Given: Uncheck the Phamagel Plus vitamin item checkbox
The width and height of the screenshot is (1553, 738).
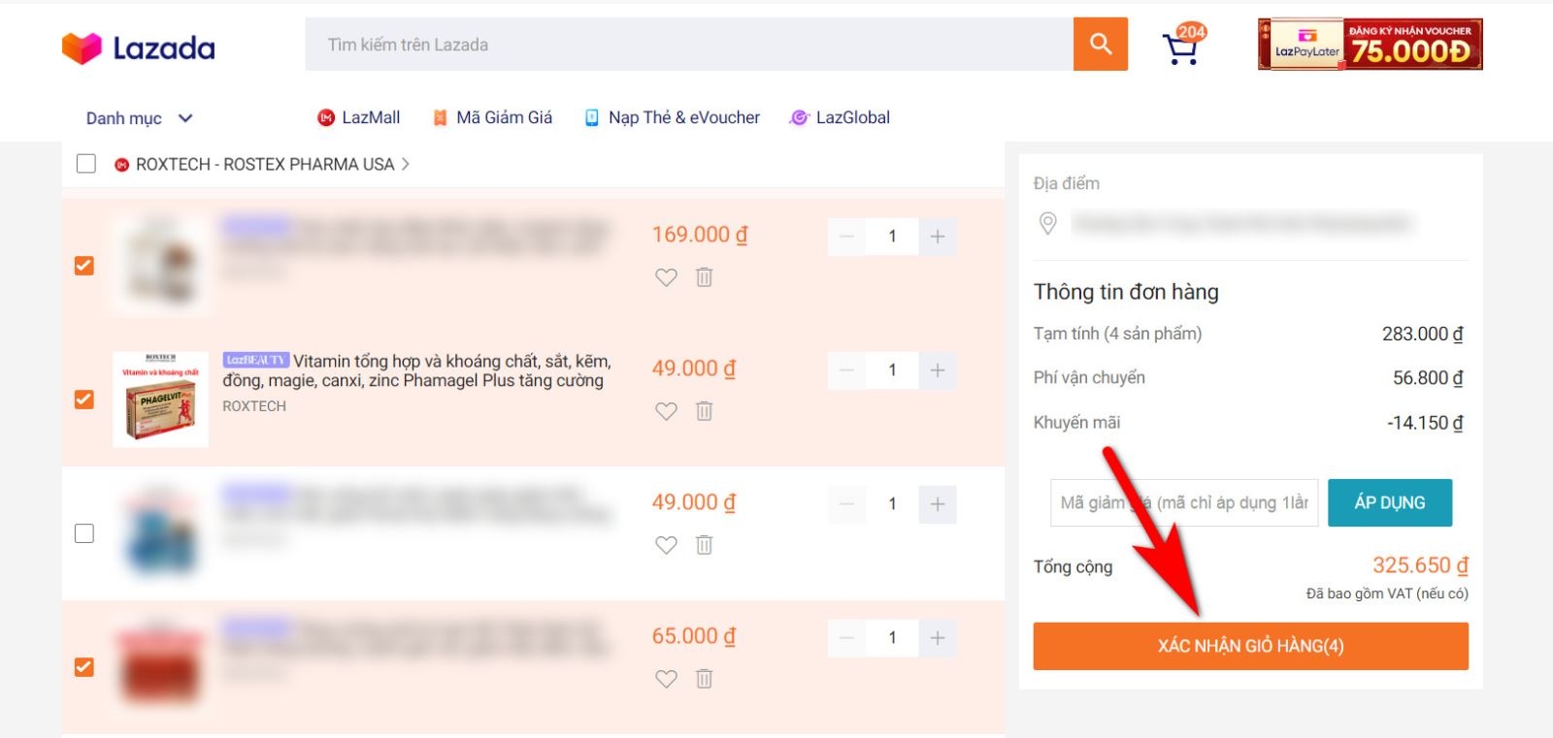Looking at the screenshot, I should tap(84, 400).
